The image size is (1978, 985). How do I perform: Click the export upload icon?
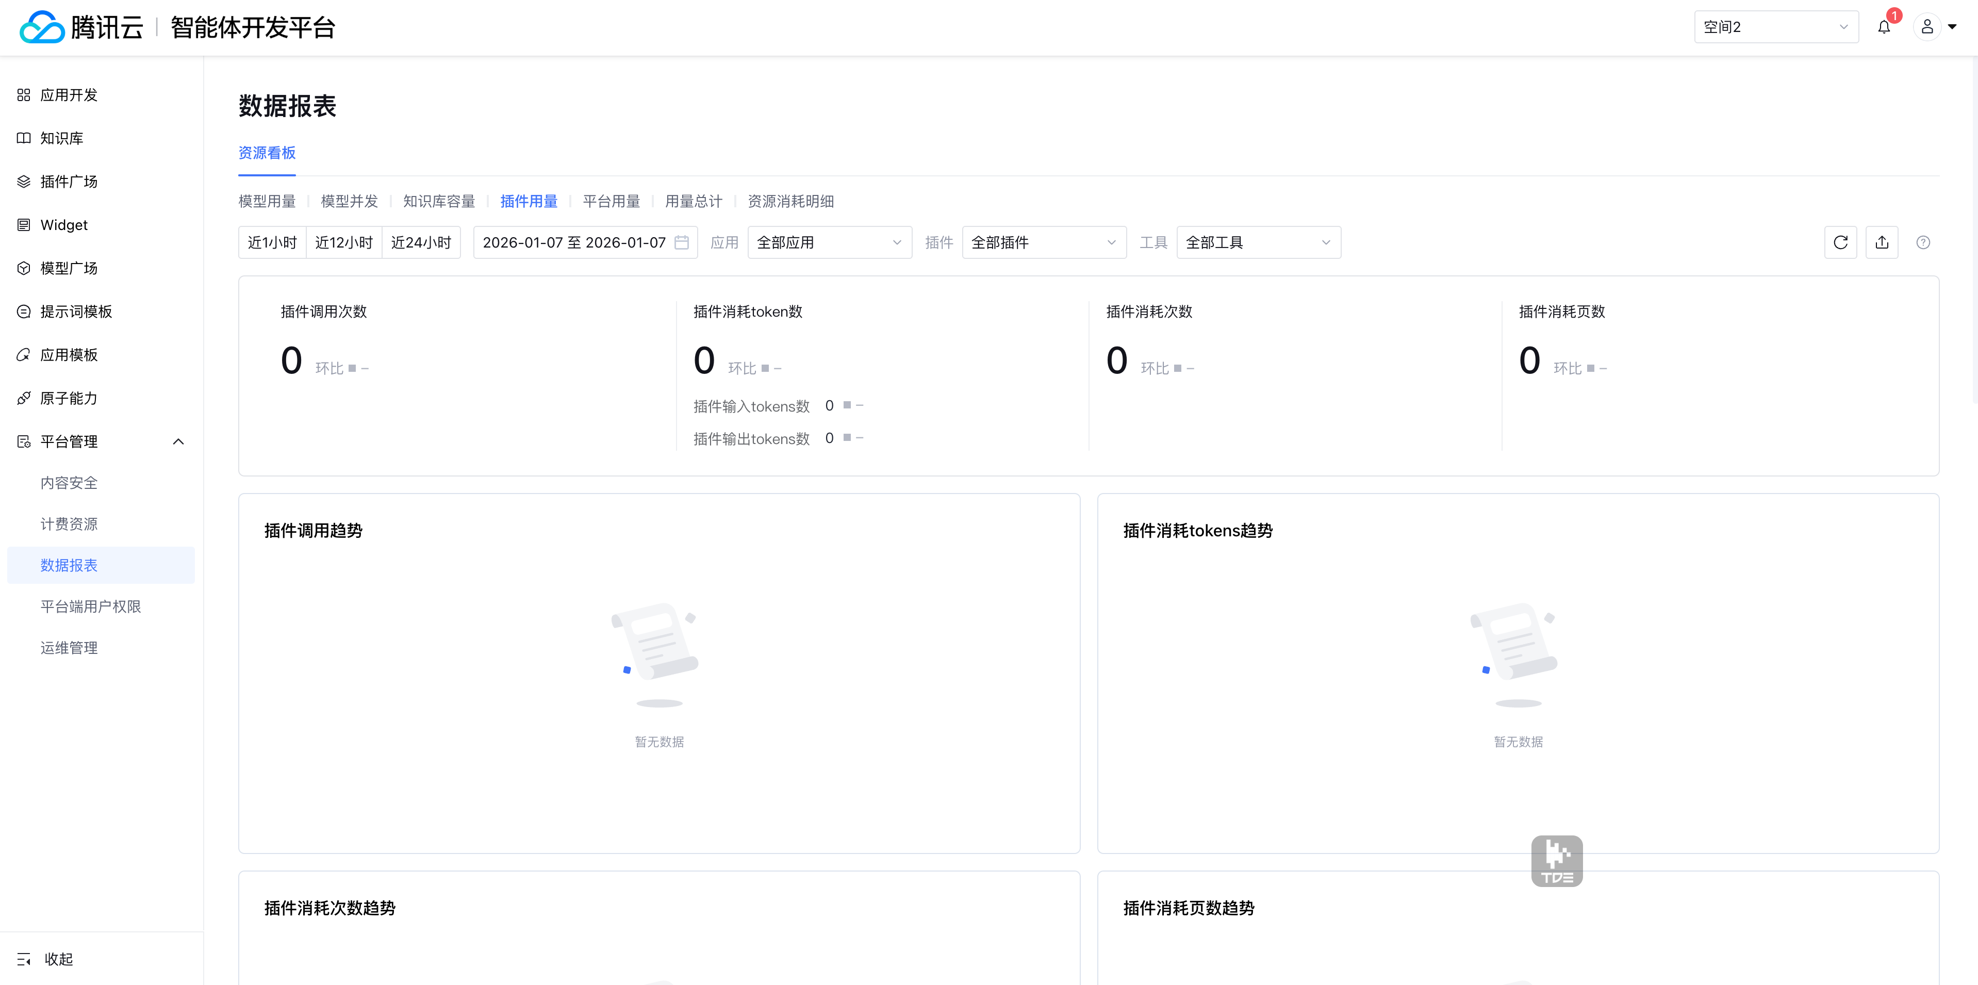[x=1881, y=242]
